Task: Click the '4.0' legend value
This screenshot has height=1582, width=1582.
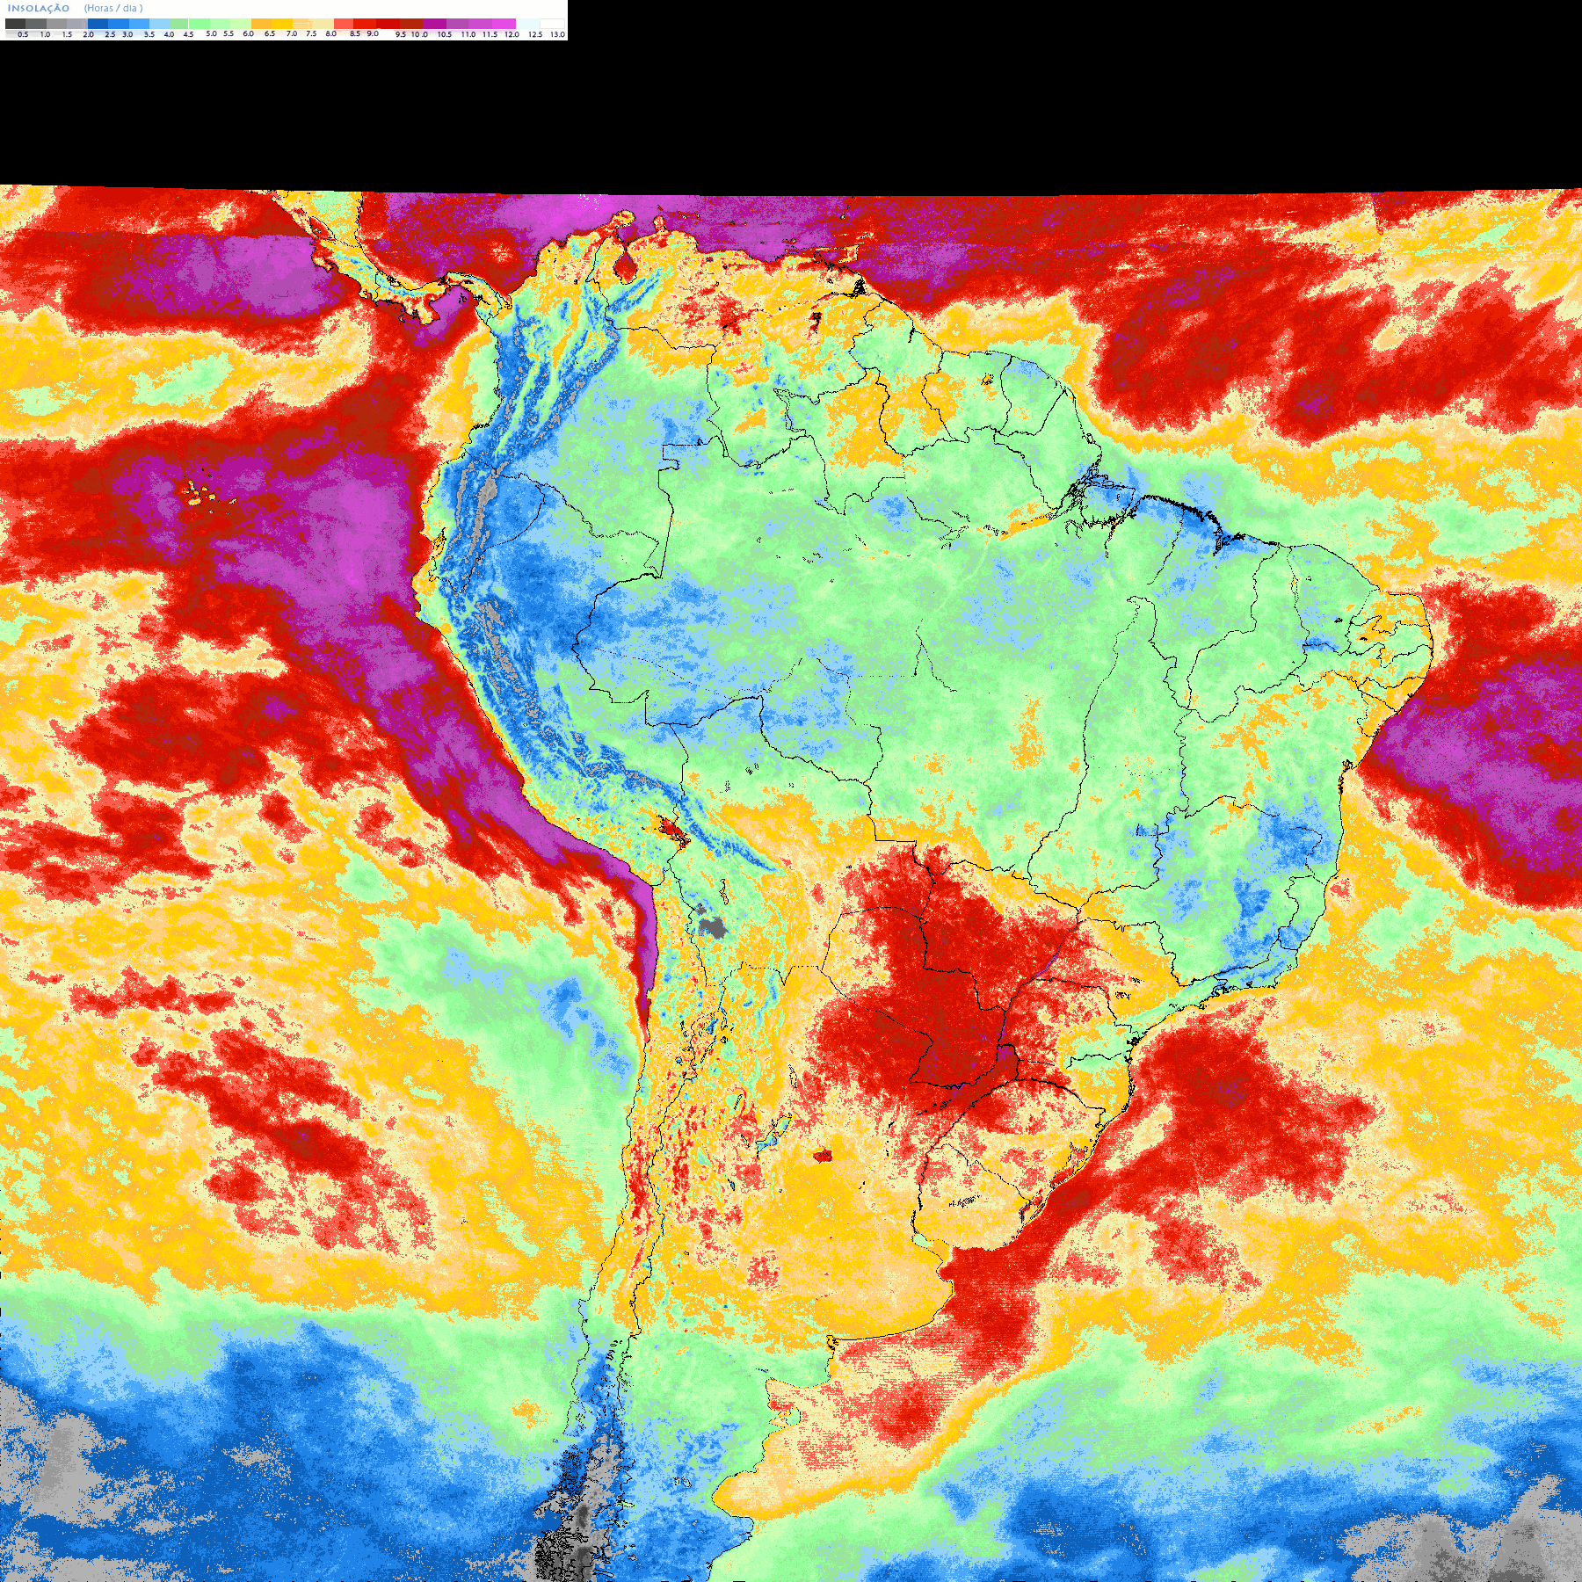Action: [x=169, y=34]
